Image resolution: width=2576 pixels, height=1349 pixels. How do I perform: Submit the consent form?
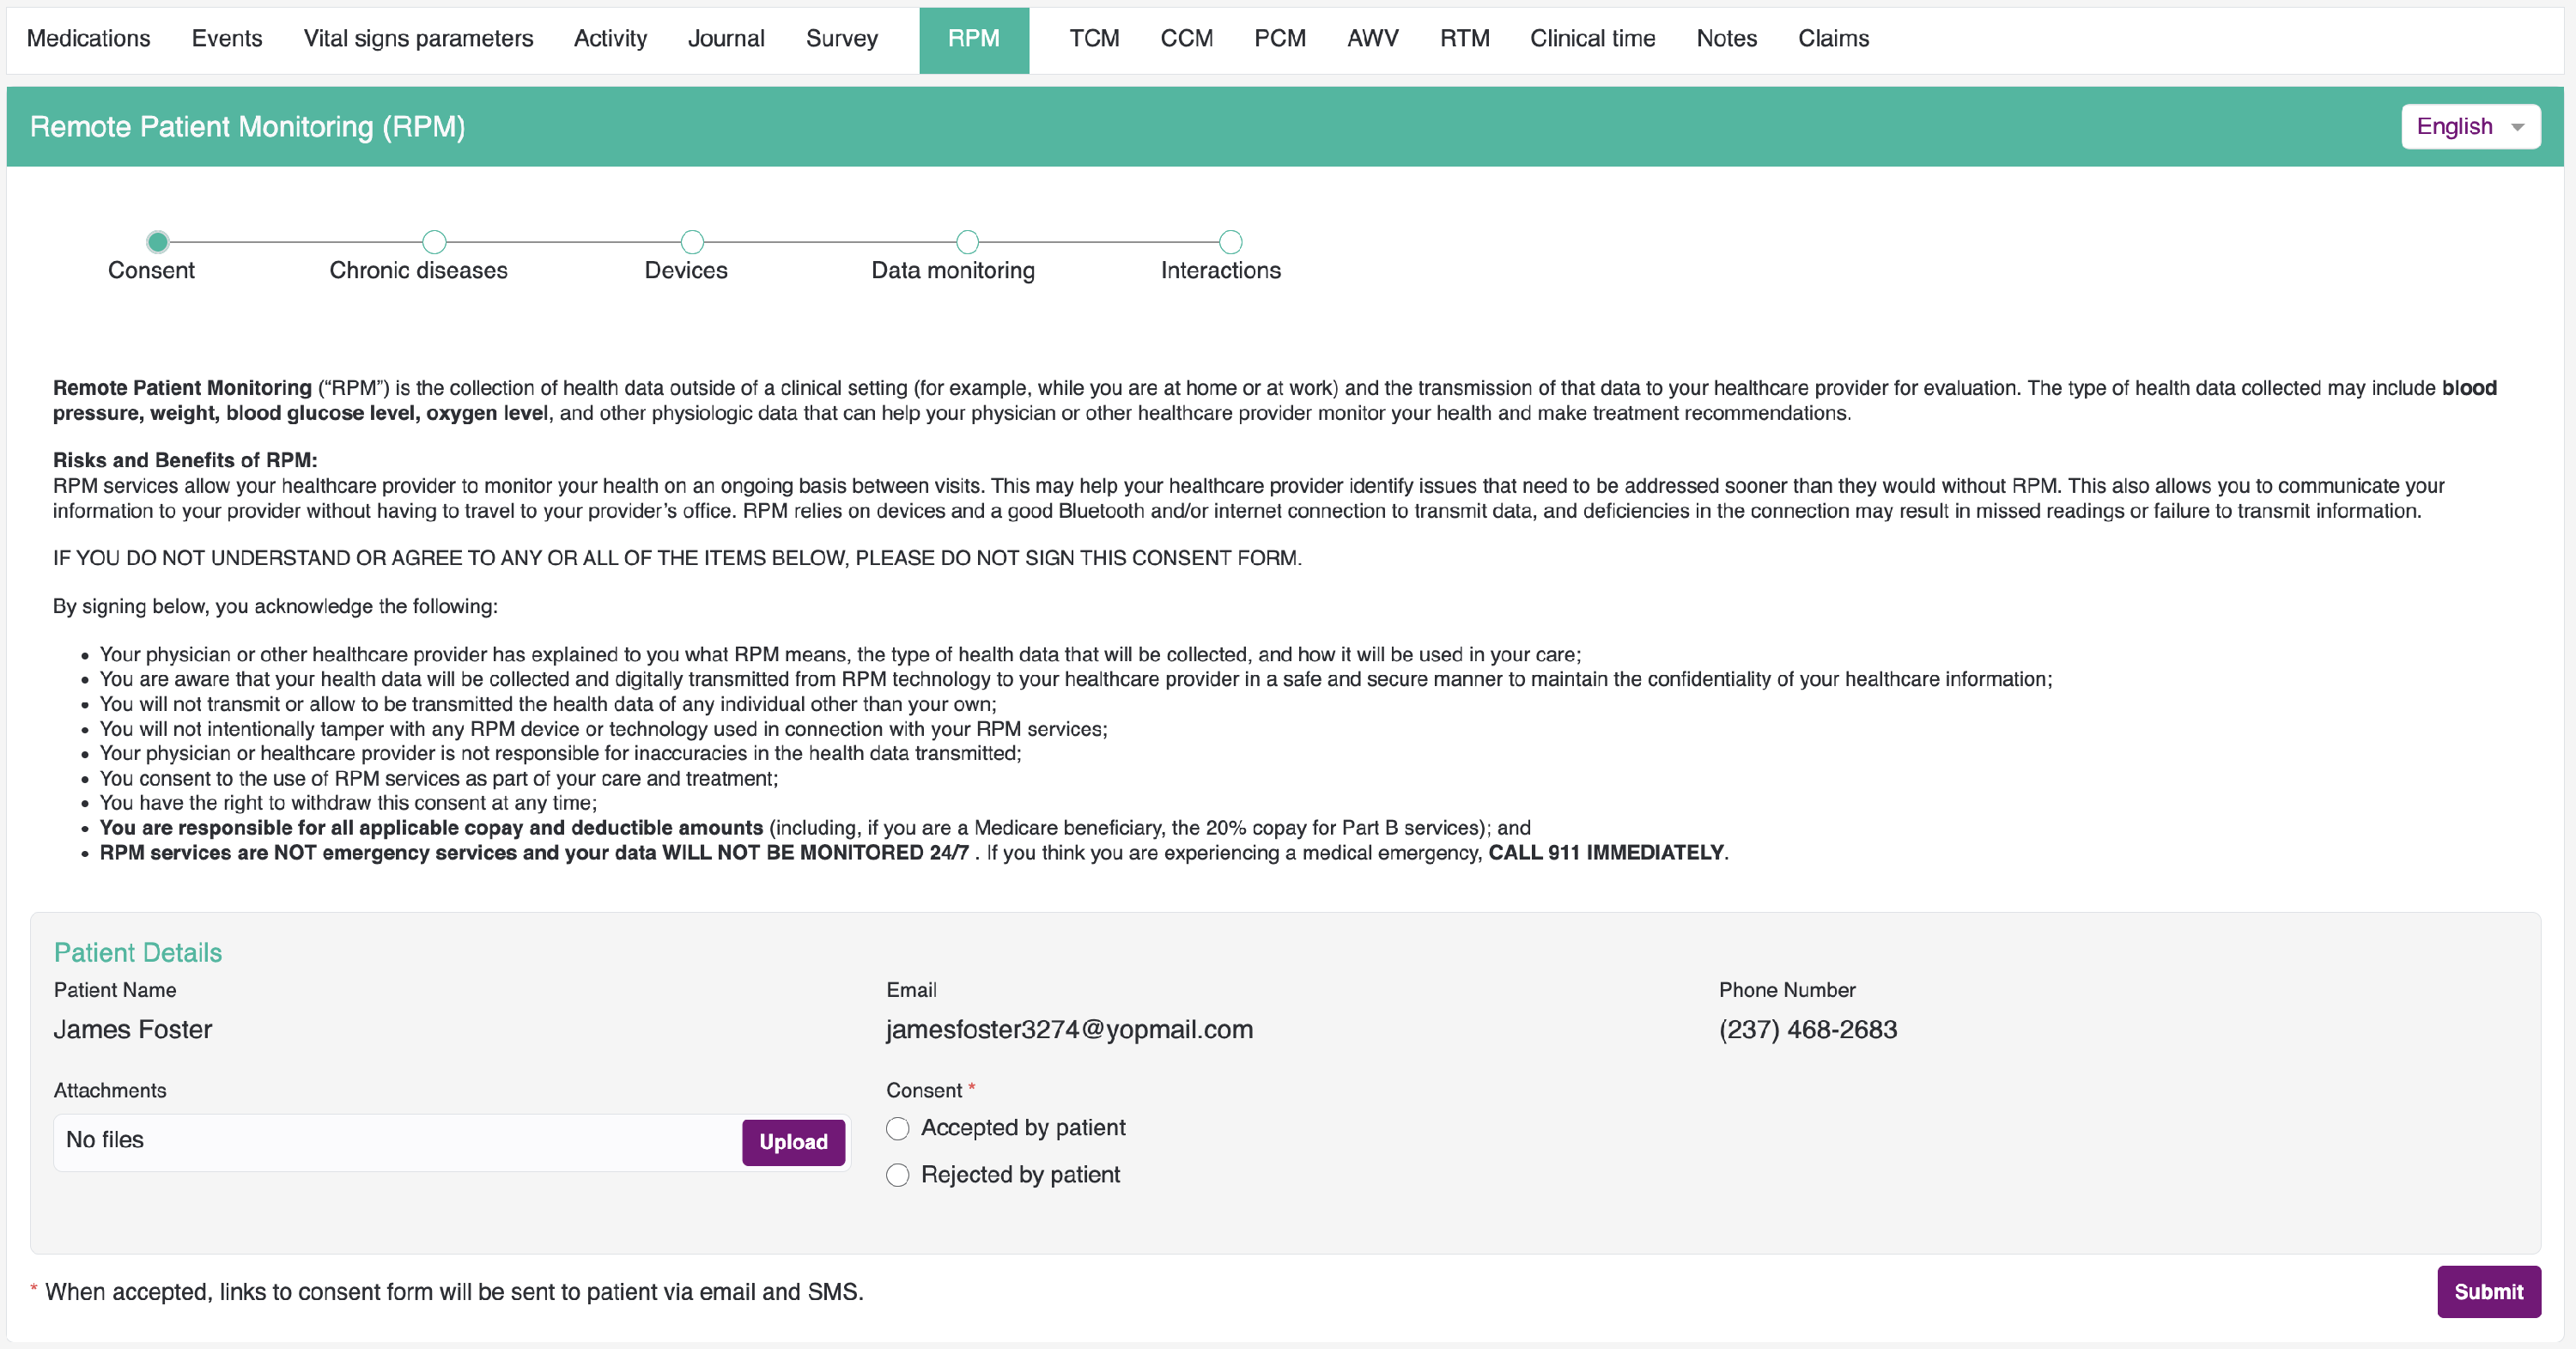click(x=2488, y=1292)
